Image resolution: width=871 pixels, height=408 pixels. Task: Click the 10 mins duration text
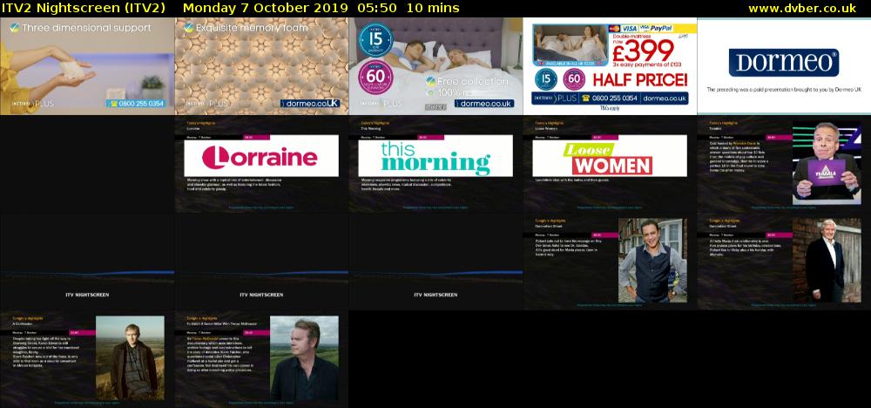pos(433,9)
